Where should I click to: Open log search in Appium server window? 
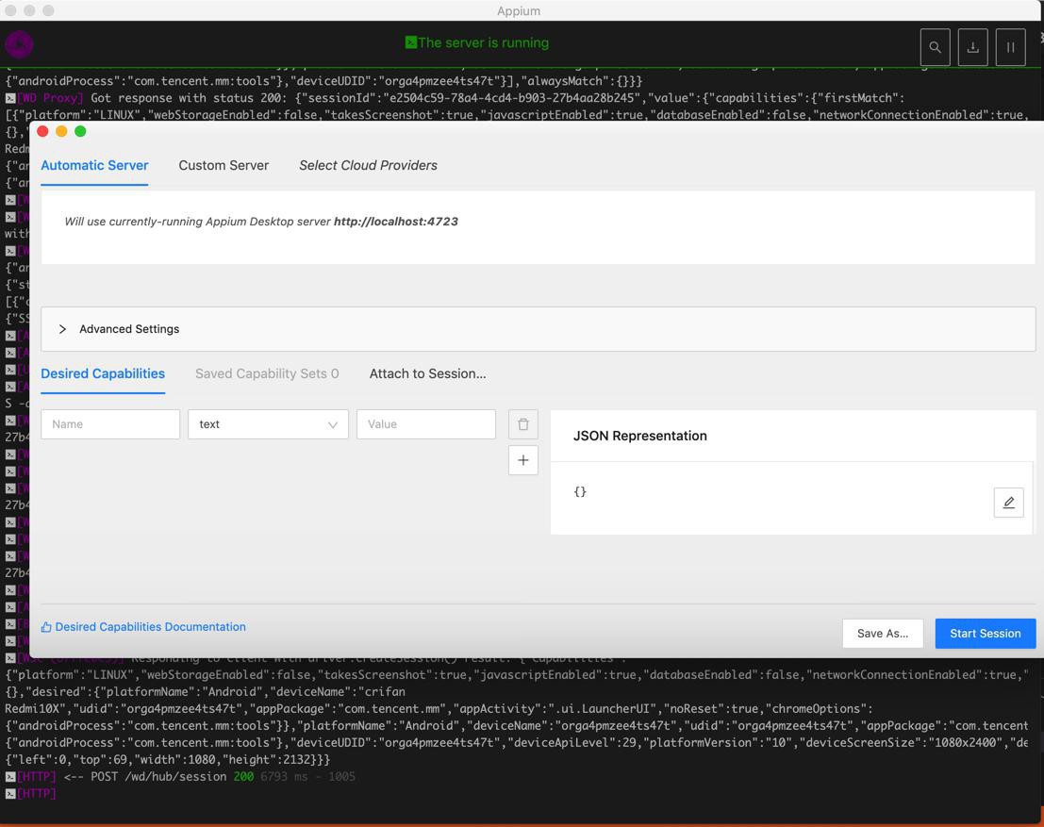pyautogui.click(x=935, y=47)
